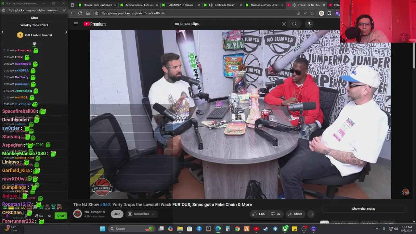Screen dimensions: 416x234
Task: Open the more actions three-dot menu
Action: tap(311, 214)
